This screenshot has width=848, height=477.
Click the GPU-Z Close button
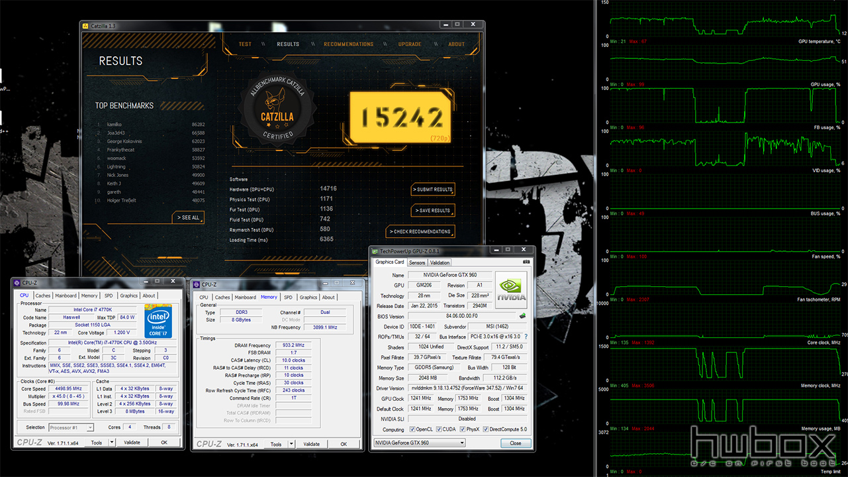[x=515, y=443]
